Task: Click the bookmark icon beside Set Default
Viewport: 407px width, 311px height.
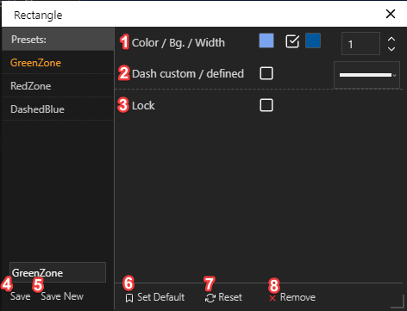Action: 129,298
